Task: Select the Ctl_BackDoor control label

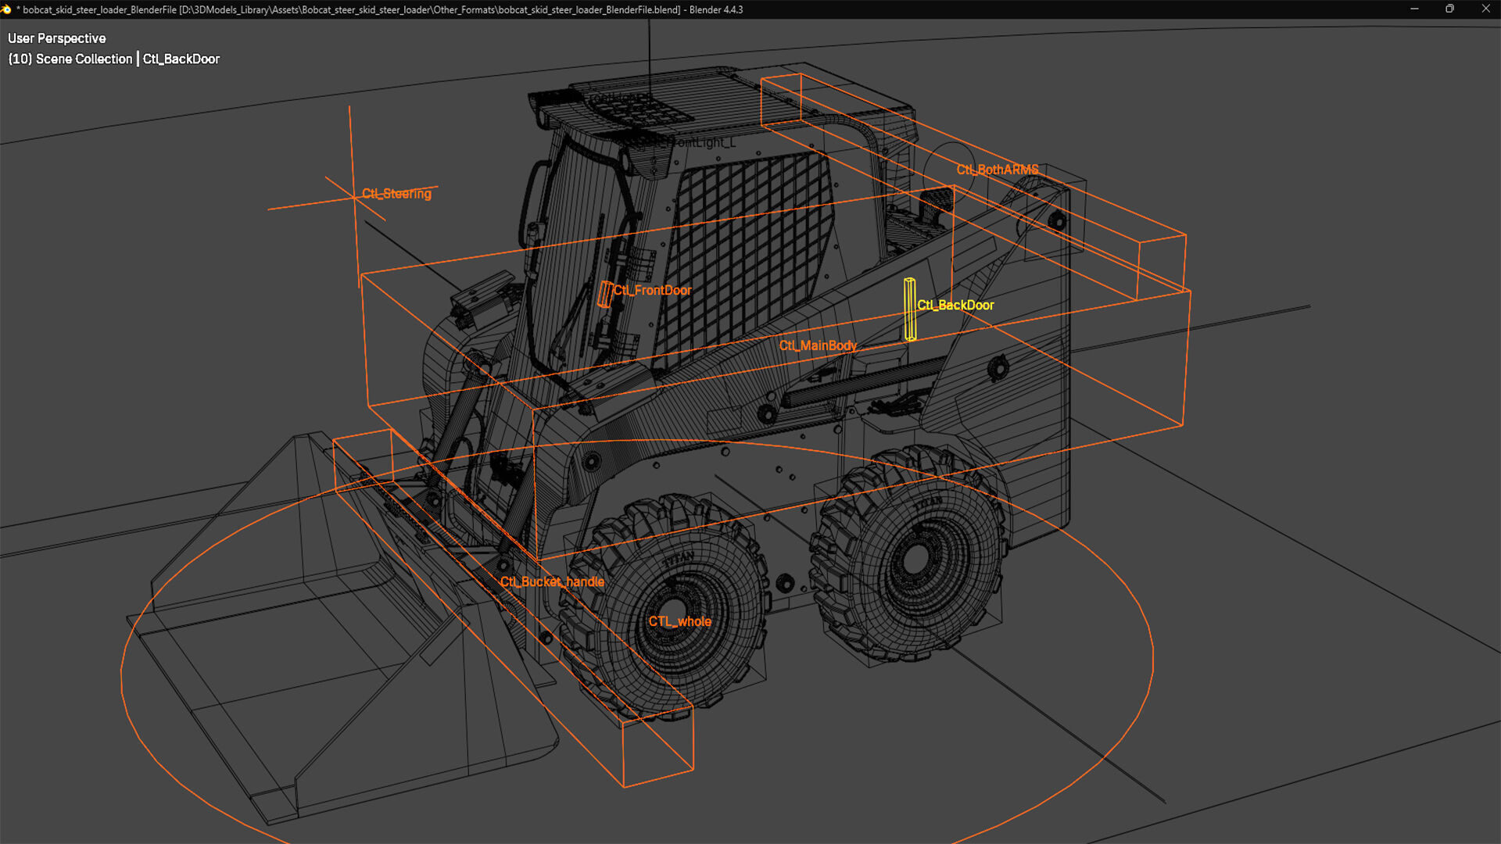Action: click(955, 306)
